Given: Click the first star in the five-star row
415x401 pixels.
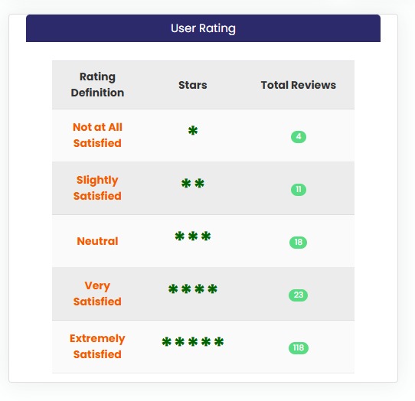Looking at the screenshot, I should click(166, 342).
